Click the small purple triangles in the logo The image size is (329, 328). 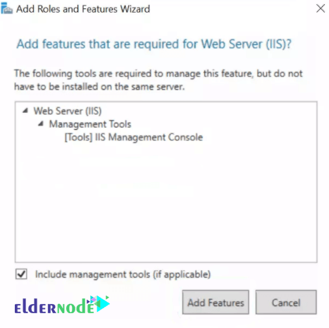(x=91, y=300)
